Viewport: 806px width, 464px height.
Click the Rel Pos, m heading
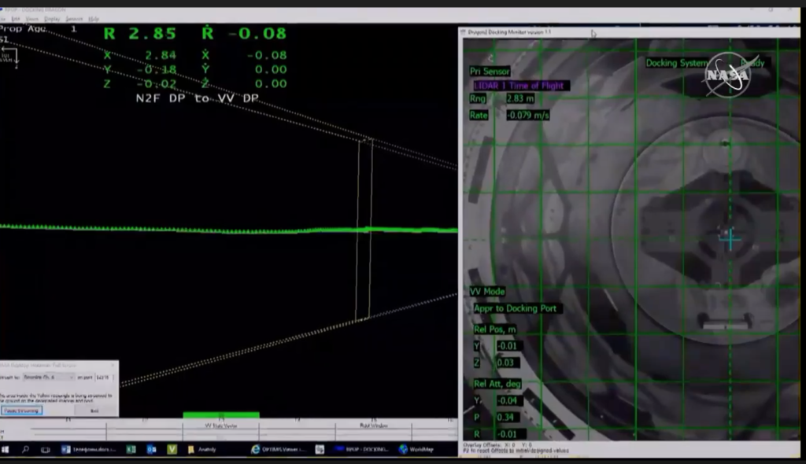point(495,329)
